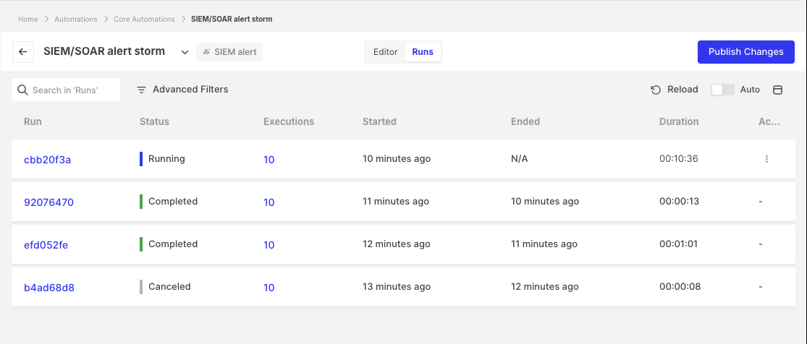Open executions count for run 92076470
This screenshot has height=344, width=807.
coord(269,202)
